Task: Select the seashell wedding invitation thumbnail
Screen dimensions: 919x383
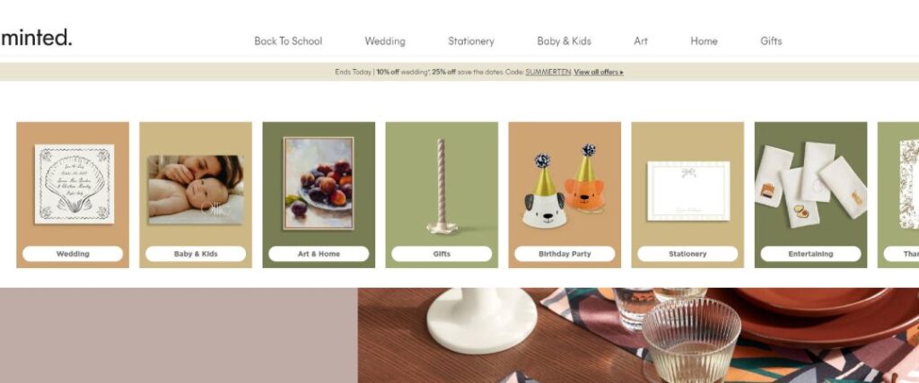Action: [x=74, y=184]
